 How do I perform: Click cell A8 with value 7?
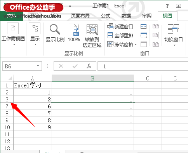click(33, 113)
